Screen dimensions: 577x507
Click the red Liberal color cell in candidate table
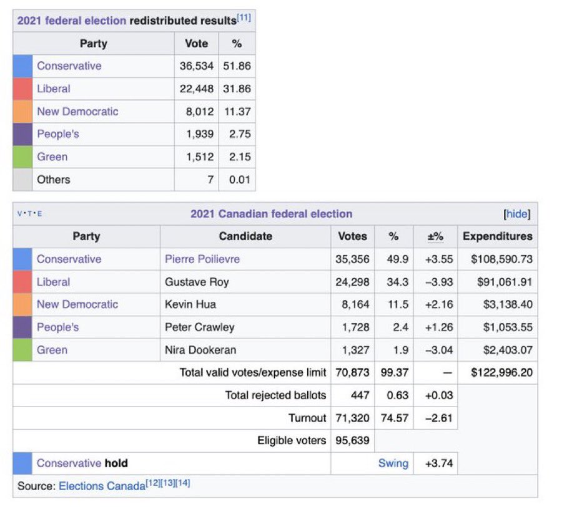22,282
